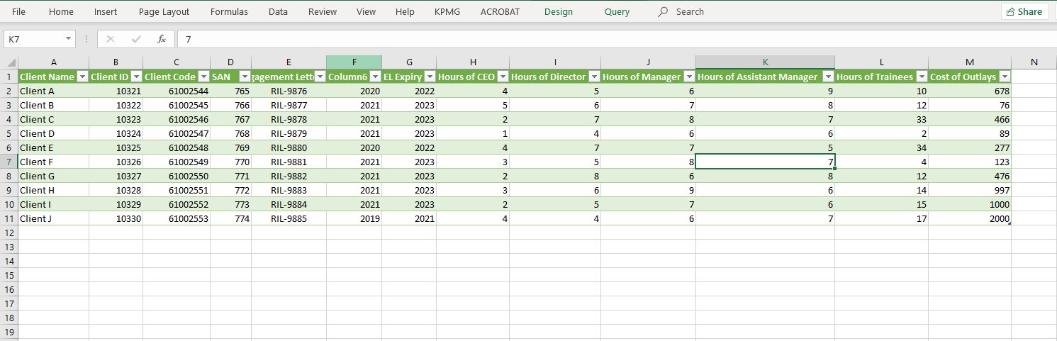Viewport: 1057px width, 341px height.
Task: Open the Page Layout tab
Action: (164, 11)
